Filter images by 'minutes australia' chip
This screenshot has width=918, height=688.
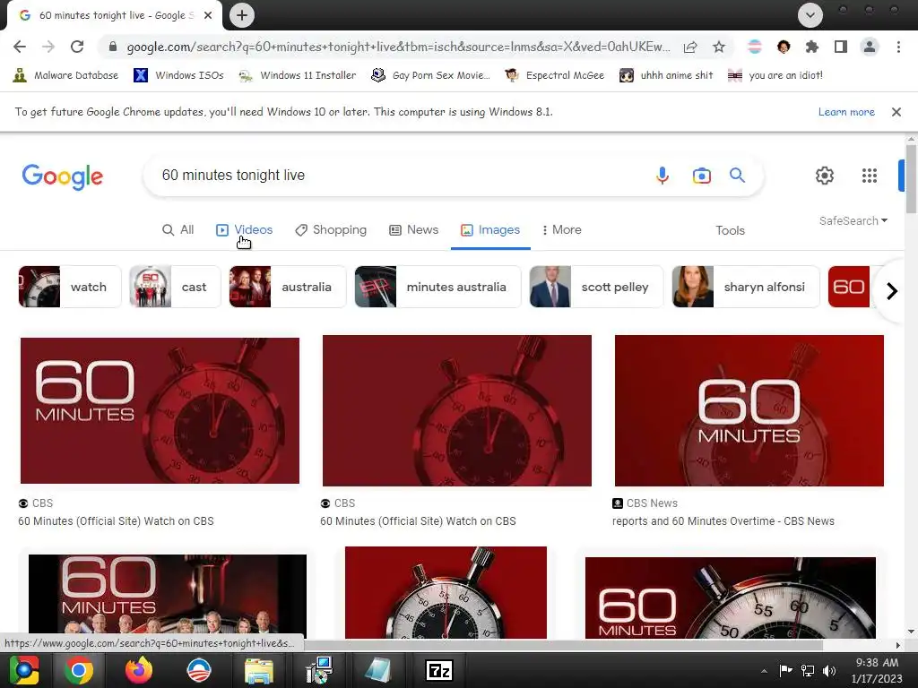tap(437, 287)
